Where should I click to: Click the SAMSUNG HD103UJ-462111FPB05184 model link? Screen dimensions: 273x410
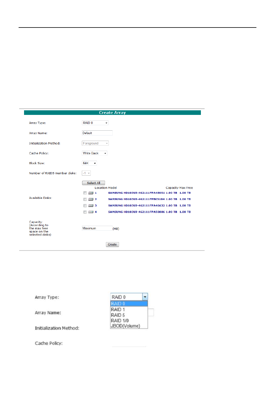136,199
